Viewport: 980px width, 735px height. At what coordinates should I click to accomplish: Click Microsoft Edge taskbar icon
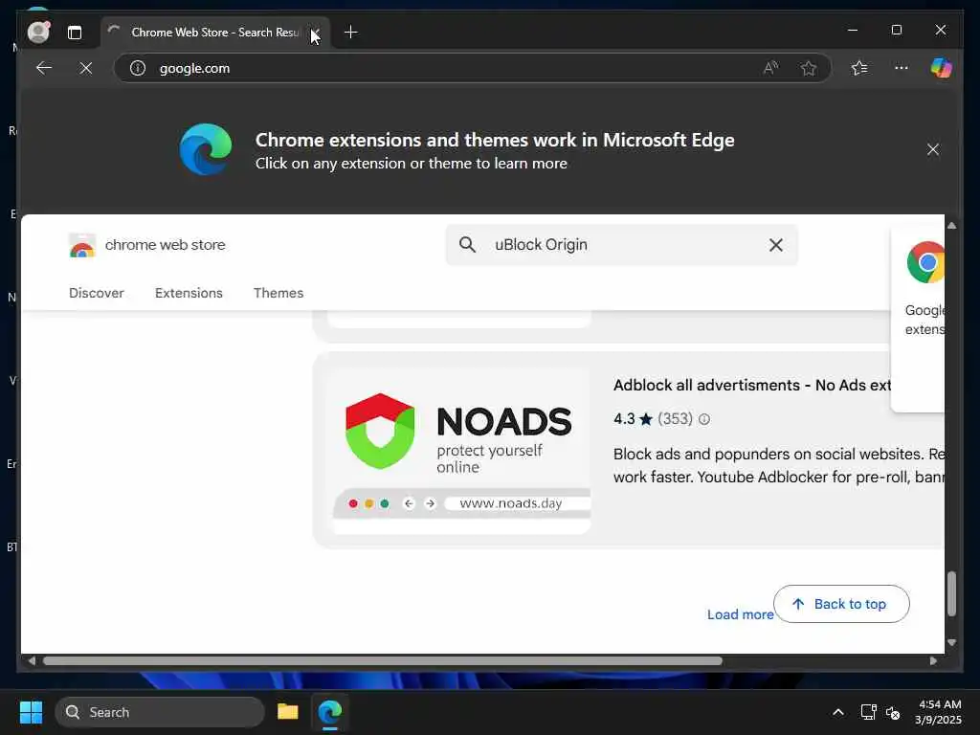(329, 712)
